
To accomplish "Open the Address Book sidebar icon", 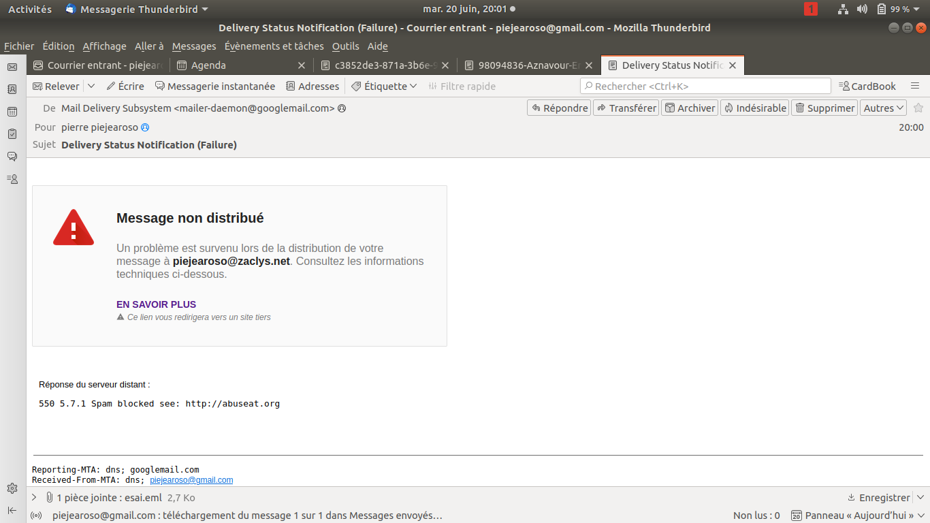I will 12,89.
